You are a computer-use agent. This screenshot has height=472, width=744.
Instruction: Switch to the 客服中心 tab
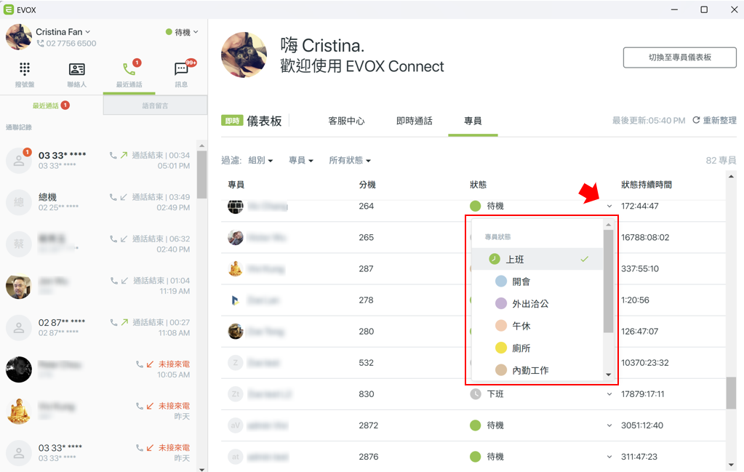pyautogui.click(x=346, y=121)
